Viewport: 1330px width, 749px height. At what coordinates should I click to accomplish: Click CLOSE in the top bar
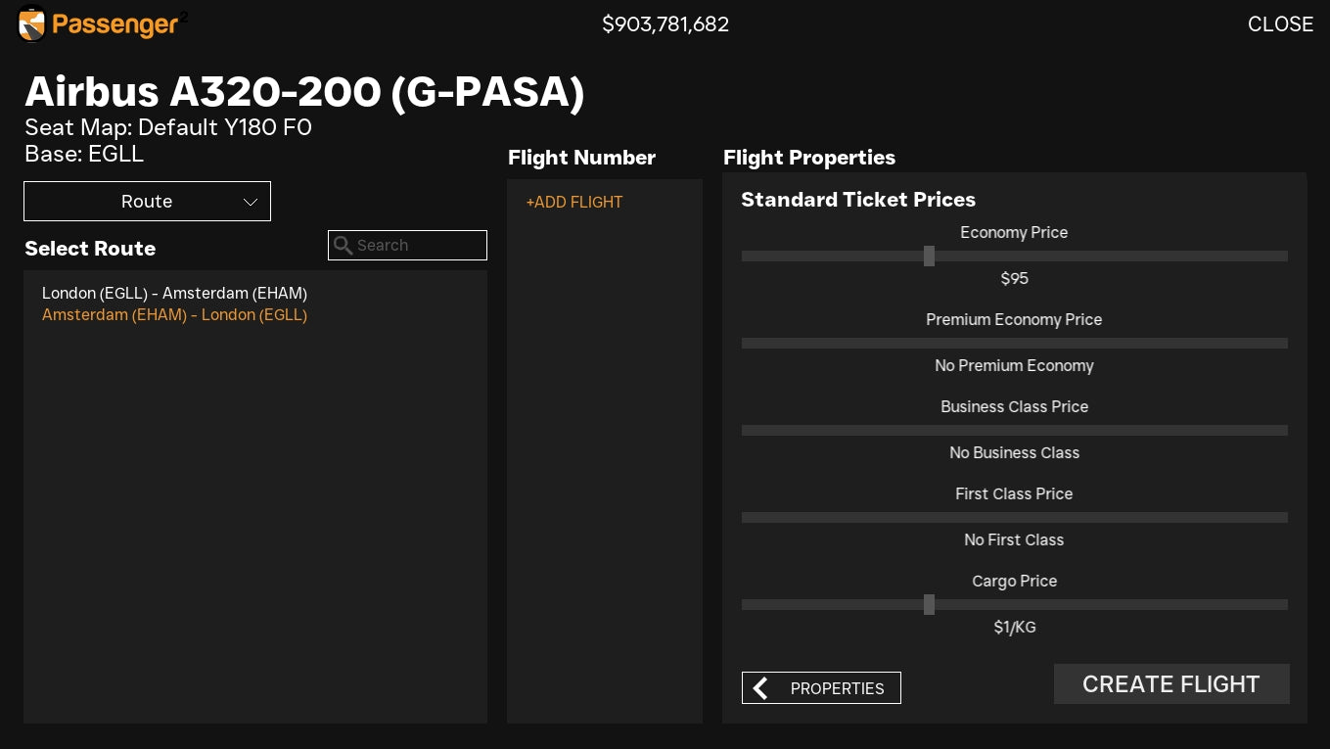coord(1280,24)
